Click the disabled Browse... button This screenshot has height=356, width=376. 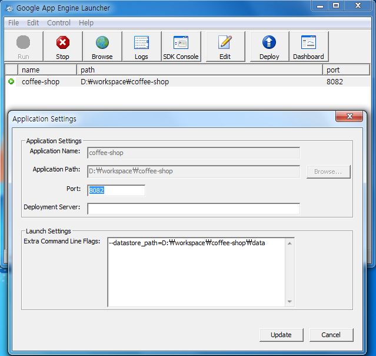pos(328,172)
